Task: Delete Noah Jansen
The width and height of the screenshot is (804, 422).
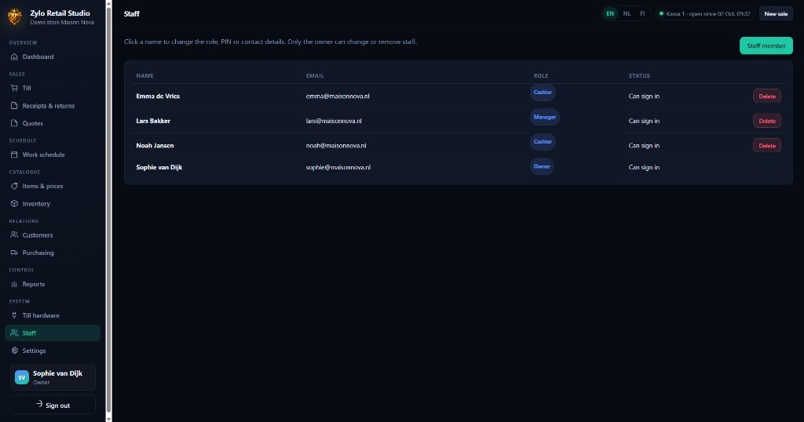Action: [767, 145]
